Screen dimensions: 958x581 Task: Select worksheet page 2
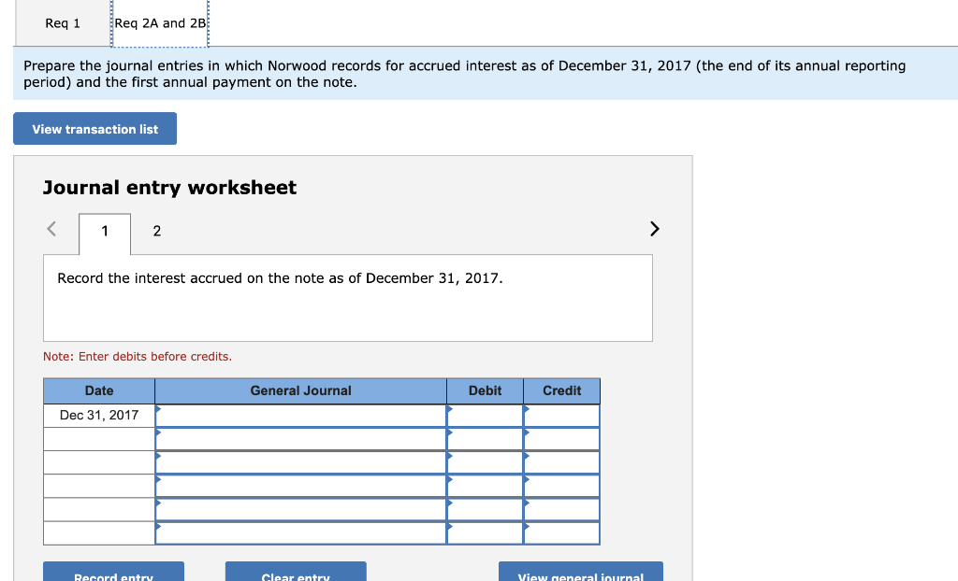(156, 230)
